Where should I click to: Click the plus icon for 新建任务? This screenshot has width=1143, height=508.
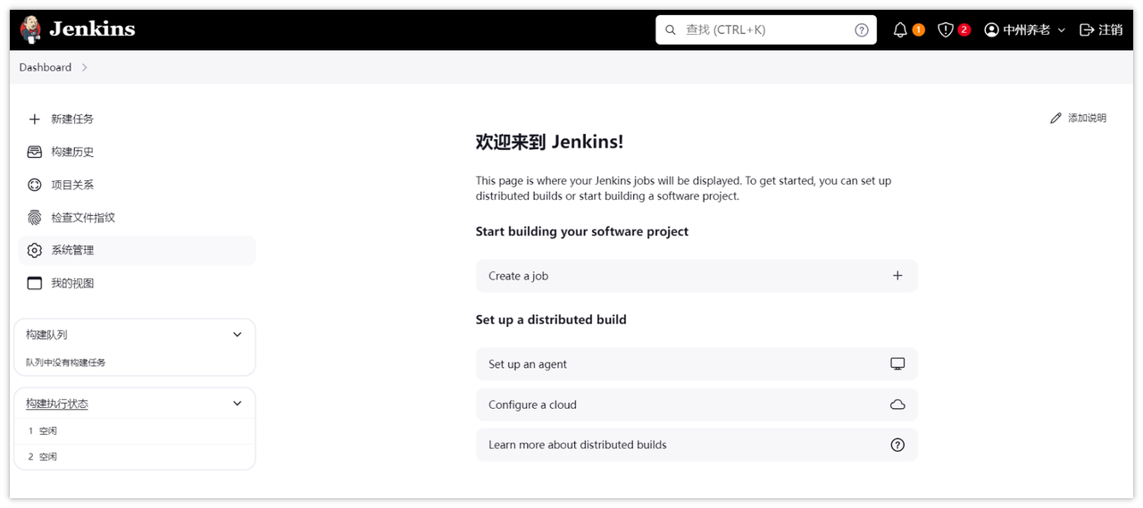(35, 119)
